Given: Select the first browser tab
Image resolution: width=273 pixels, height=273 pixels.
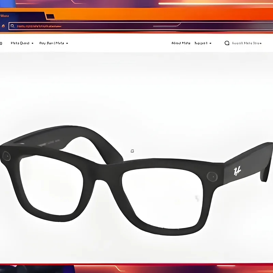Looking at the screenshot, I should [22, 16].
